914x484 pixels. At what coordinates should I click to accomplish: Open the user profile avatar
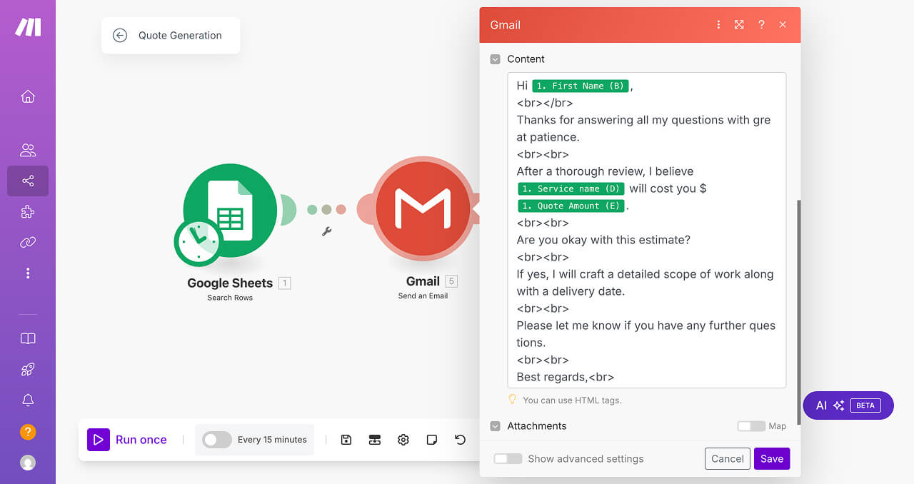pos(28,463)
